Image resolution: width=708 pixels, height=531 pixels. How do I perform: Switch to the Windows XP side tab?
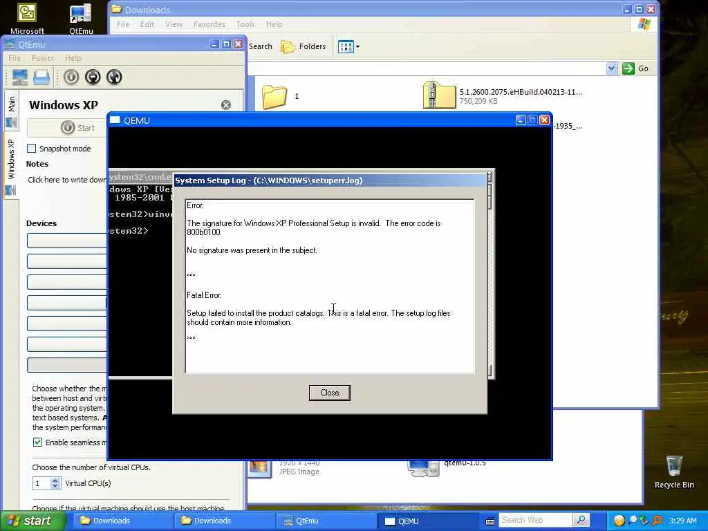(x=11, y=167)
